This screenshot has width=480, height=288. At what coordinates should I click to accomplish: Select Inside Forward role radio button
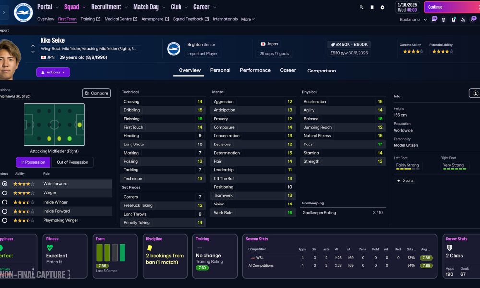tap(5, 211)
